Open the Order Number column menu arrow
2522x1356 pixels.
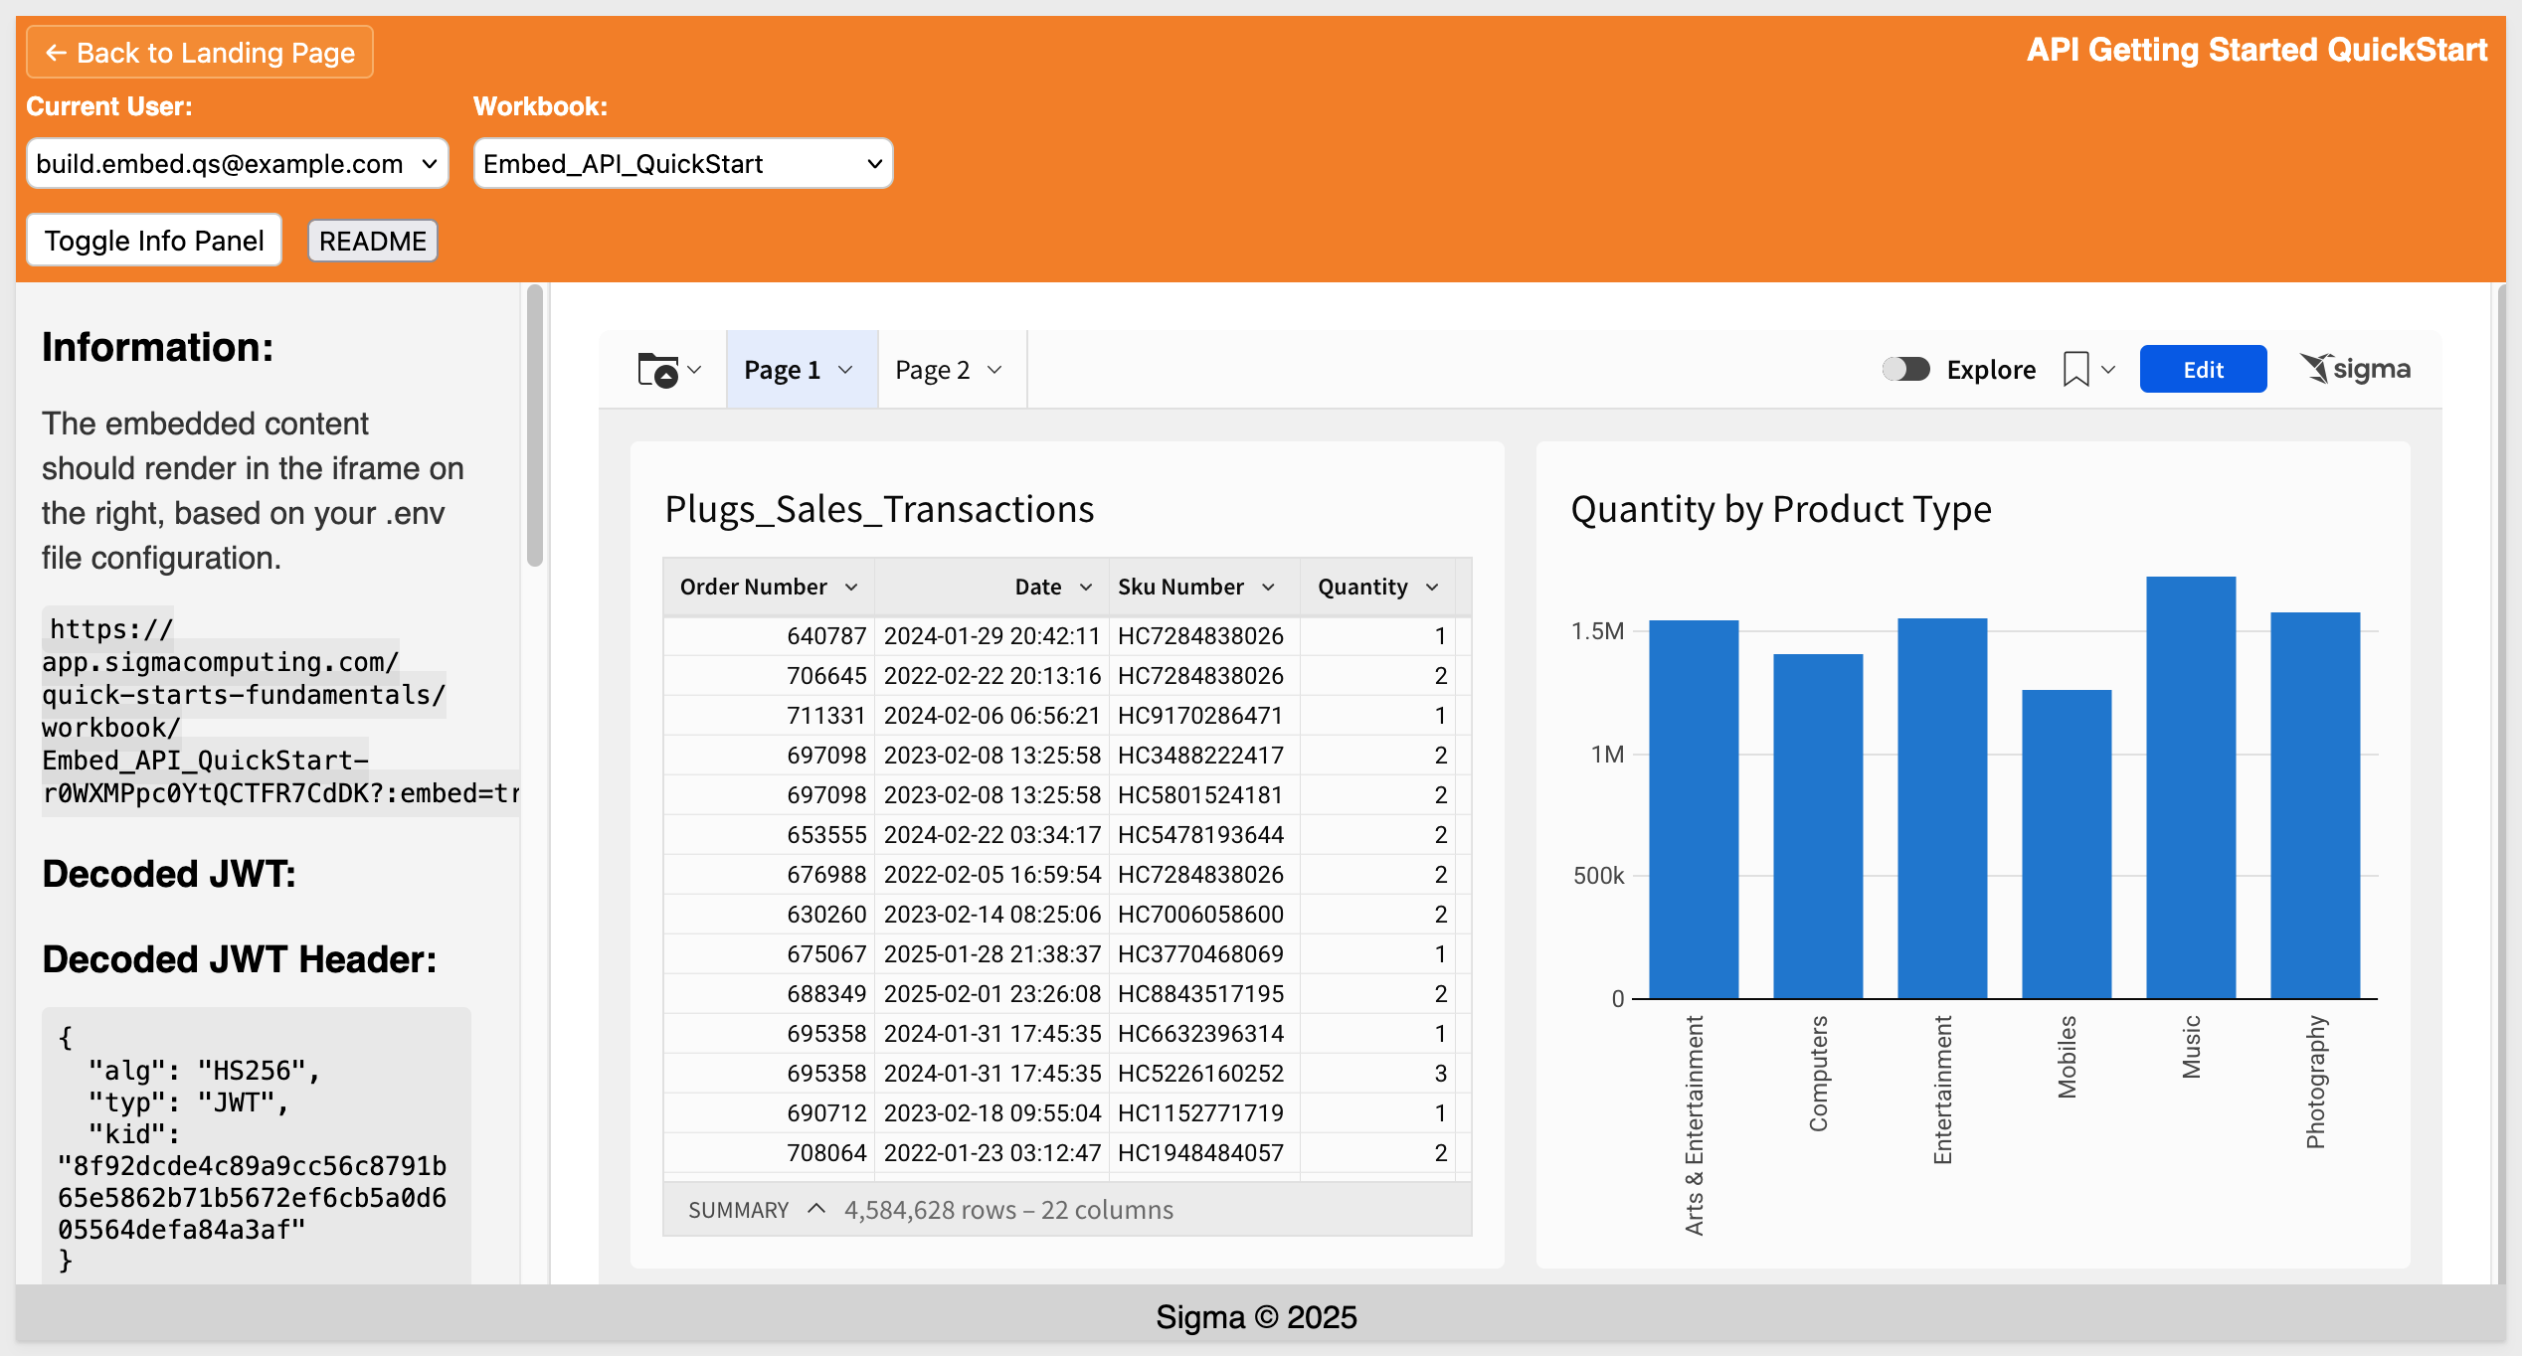tap(851, 588)
